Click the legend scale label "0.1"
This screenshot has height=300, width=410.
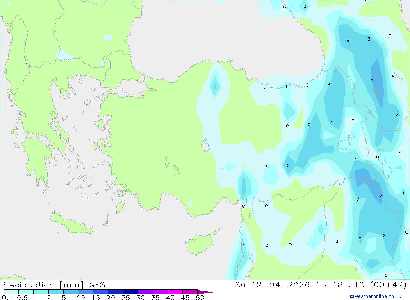7,298
